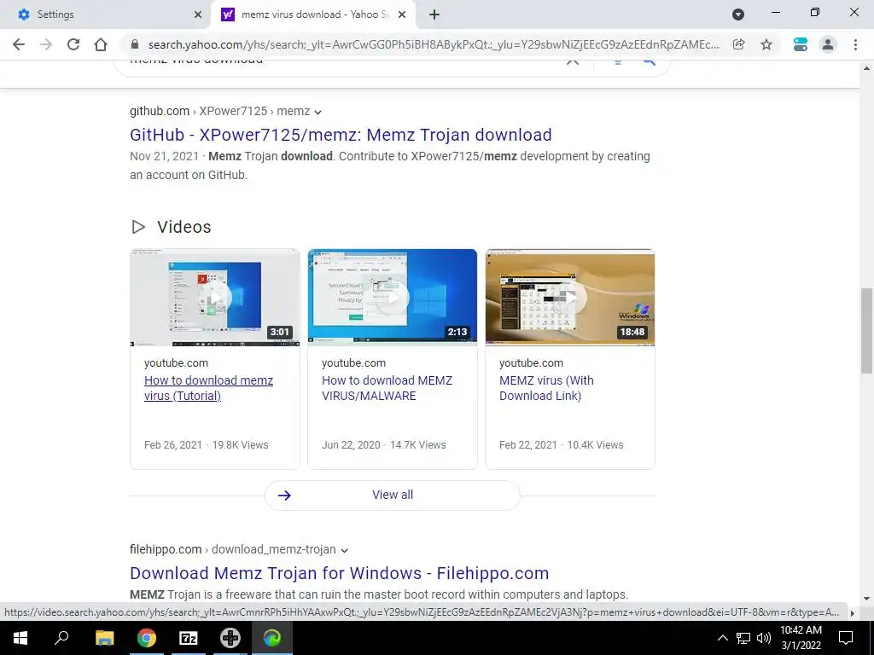Click the lock icon in address bar

134,44
